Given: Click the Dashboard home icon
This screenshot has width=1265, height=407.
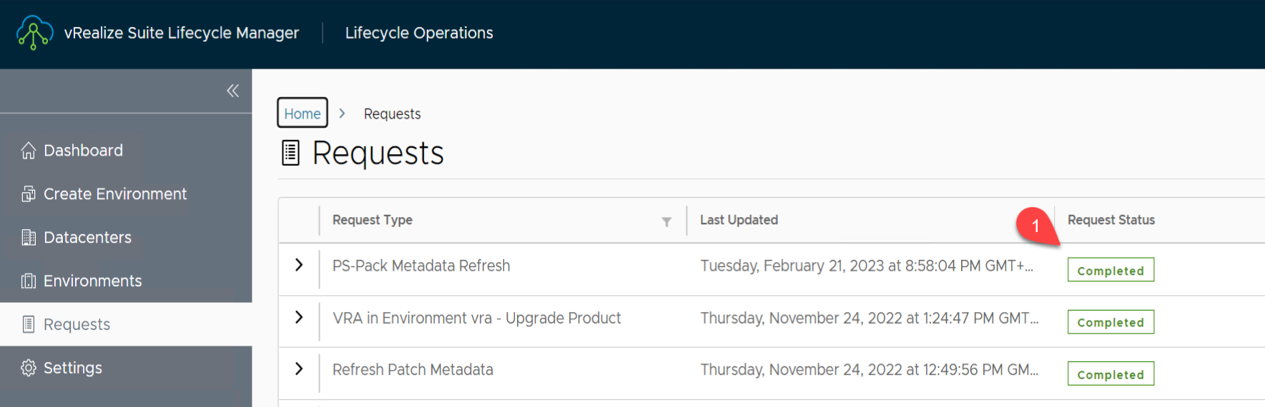Looking at the screenshot, I should 29,151.
